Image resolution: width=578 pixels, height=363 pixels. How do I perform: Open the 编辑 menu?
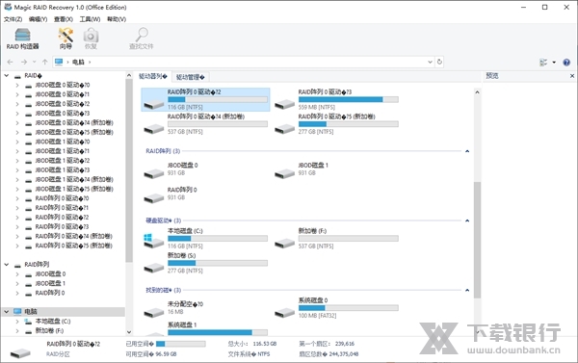[x=38, y=19]
